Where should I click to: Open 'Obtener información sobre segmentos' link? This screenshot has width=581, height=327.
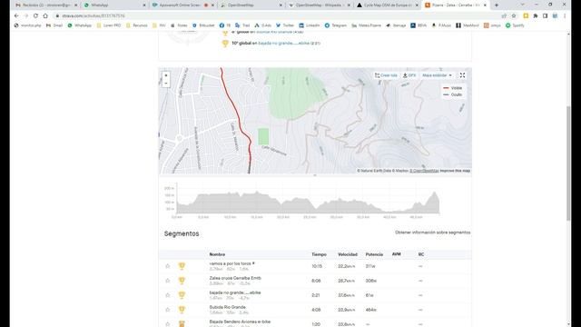click(432, 233)
